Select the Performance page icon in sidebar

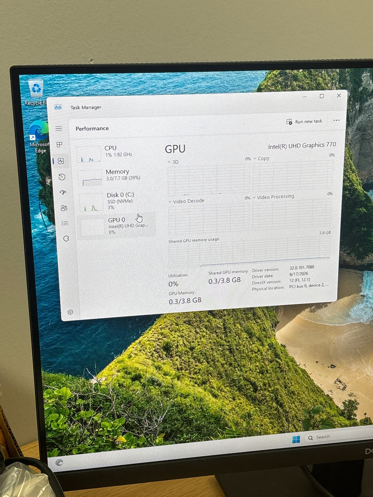[61, 161]
